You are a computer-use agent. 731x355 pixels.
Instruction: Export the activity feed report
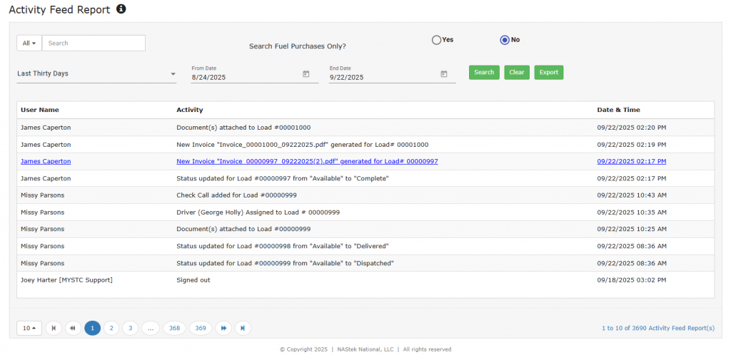pyautogui.click(x=548, y=73)
